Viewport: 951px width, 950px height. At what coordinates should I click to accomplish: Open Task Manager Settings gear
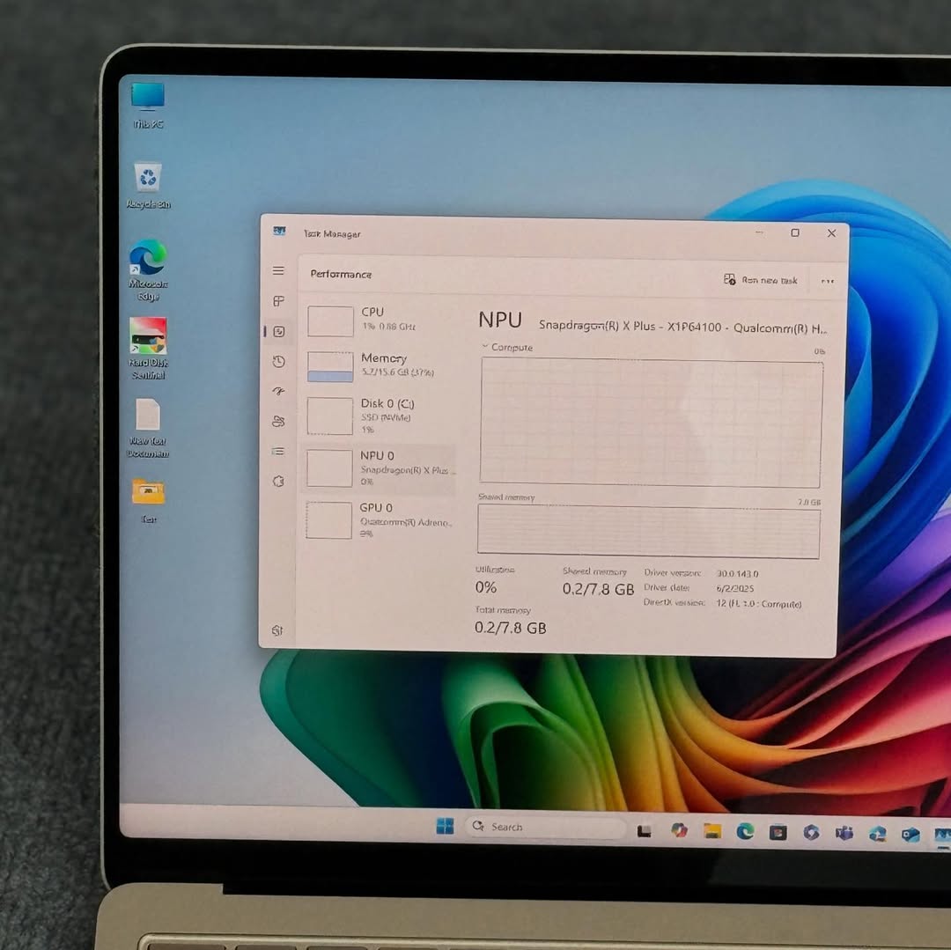click(277, 630)
